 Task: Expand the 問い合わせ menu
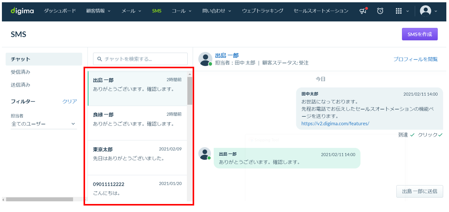click(217, 11)
